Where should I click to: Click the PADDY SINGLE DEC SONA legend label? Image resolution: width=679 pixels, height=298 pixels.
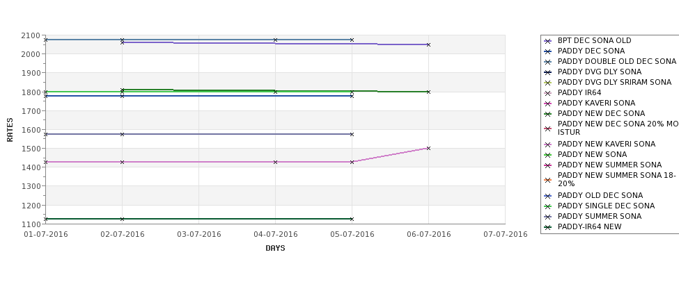pos(606,206)
